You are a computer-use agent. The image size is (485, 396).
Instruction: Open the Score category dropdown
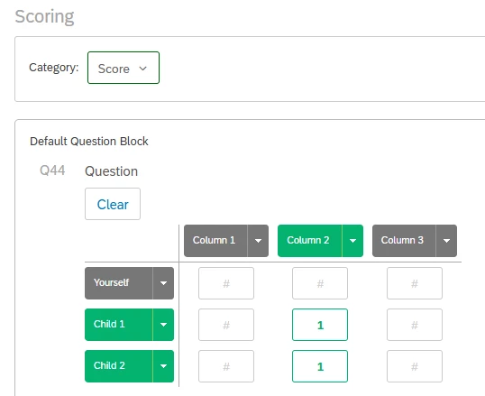pos(124,68)
